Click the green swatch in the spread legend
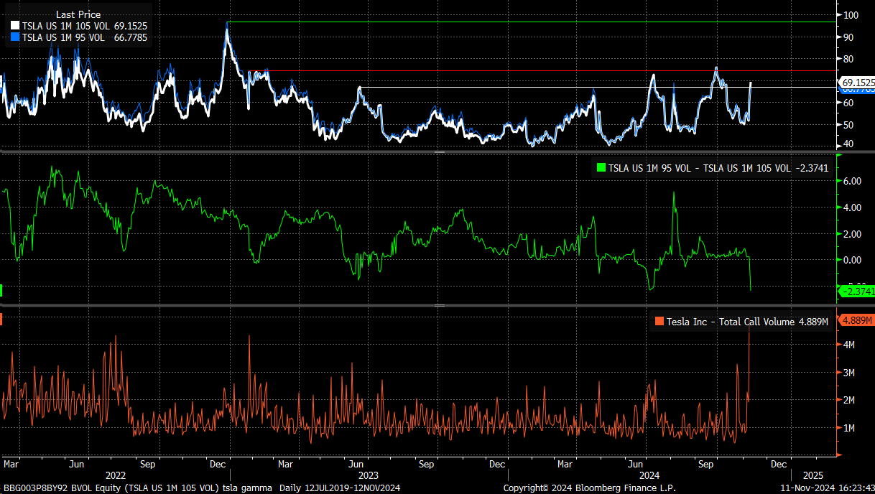875x494 pixels. click(601, 168)
